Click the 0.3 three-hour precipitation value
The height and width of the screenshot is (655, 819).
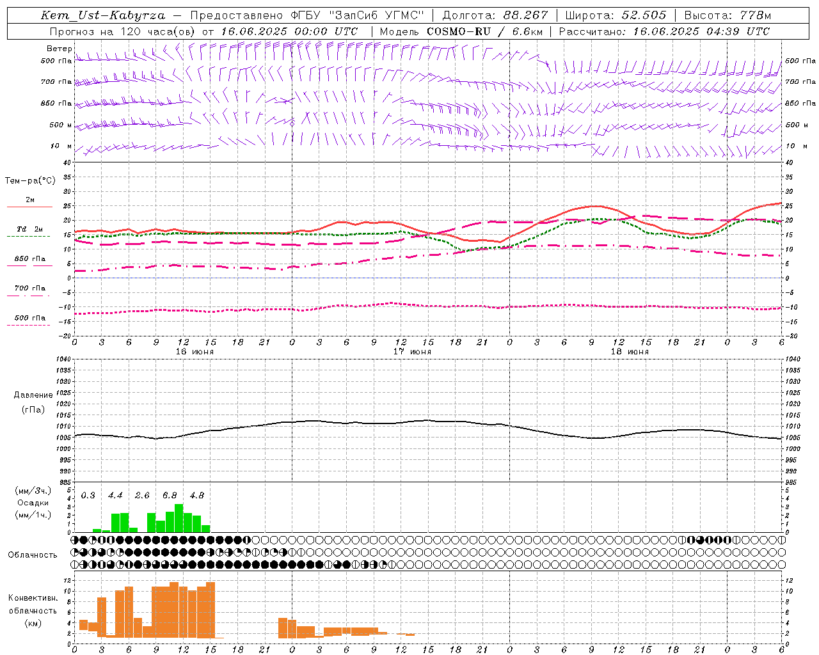pyautogui.click(x=88, y=496)
